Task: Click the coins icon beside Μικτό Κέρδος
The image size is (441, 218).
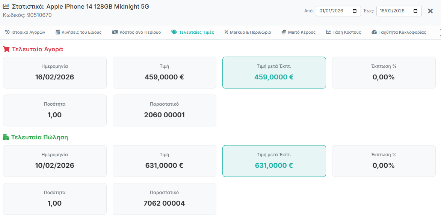Action: pos(284,32)
